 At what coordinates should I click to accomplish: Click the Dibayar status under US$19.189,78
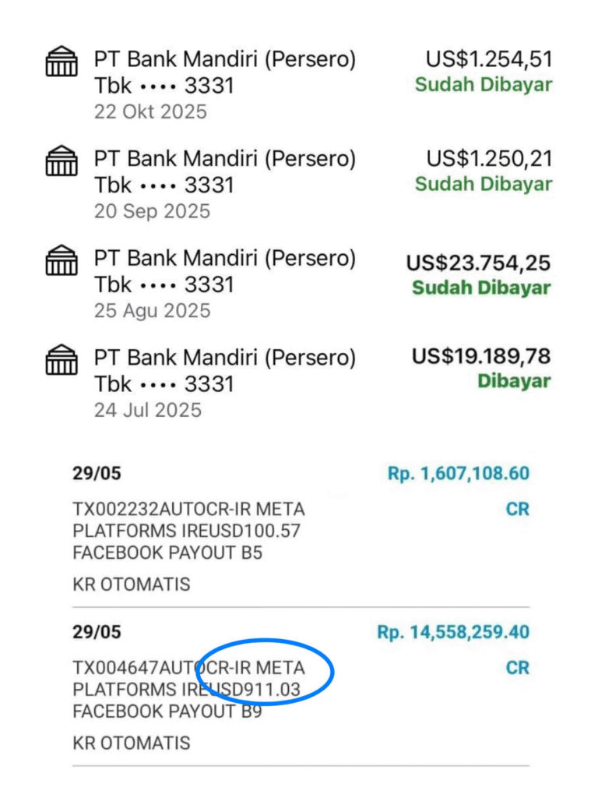(x=514, y=382)
